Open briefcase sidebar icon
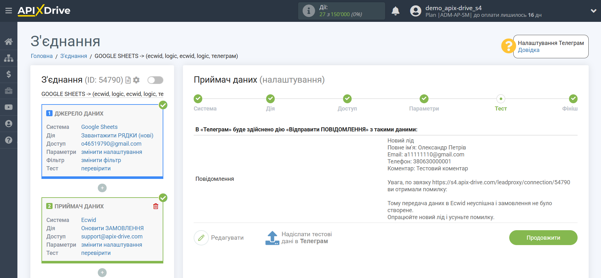 pos(9,91)
